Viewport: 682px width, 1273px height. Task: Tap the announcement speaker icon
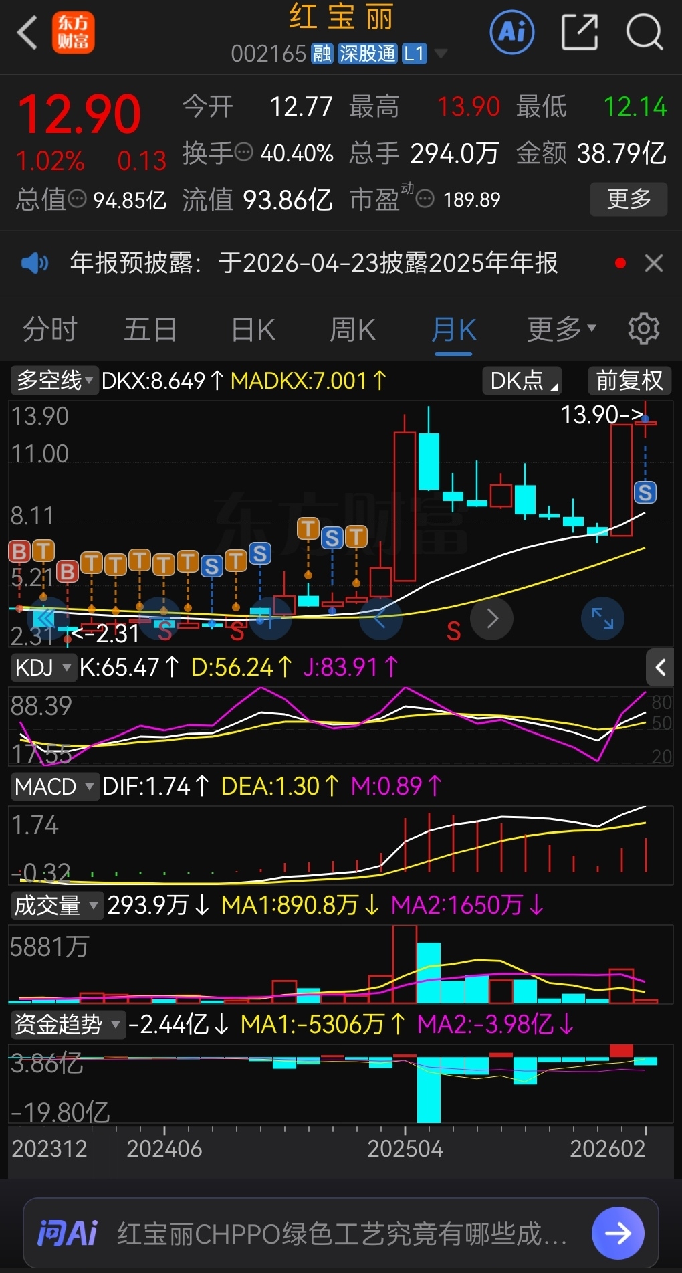tap(35, 263)
